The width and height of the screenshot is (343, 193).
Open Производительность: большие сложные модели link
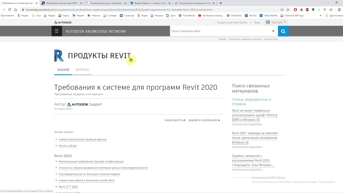coord(90,174)
